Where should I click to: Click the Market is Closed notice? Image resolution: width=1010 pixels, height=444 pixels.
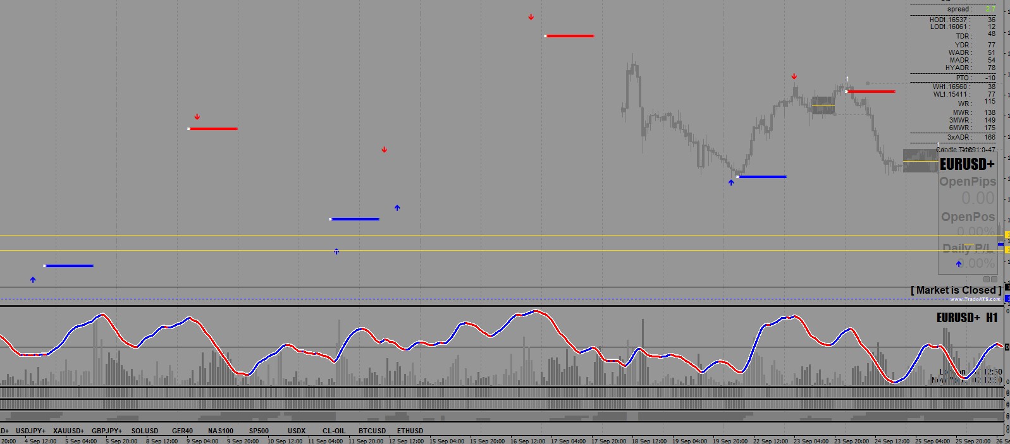click(x=956, y=291)
